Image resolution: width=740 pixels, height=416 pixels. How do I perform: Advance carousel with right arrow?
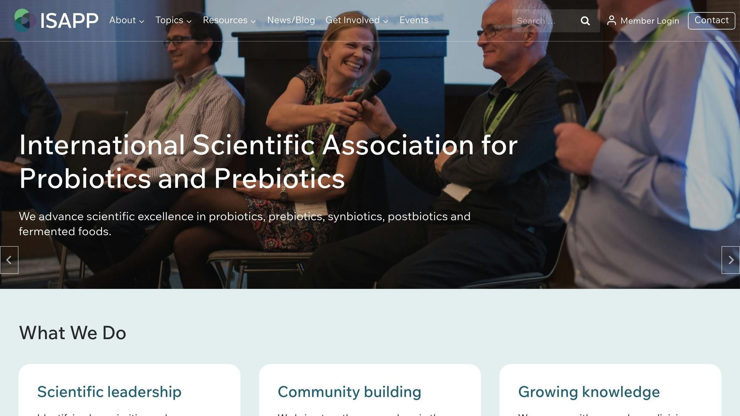[731, 260]
